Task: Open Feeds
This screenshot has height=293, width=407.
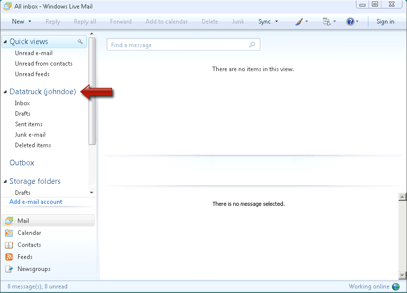Action: click(25, 257)
